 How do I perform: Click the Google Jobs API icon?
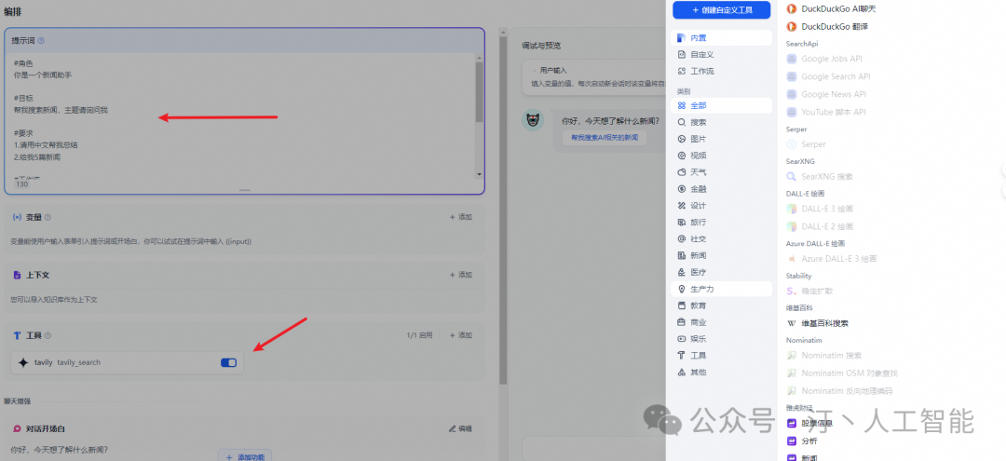[x=792, y=59]
